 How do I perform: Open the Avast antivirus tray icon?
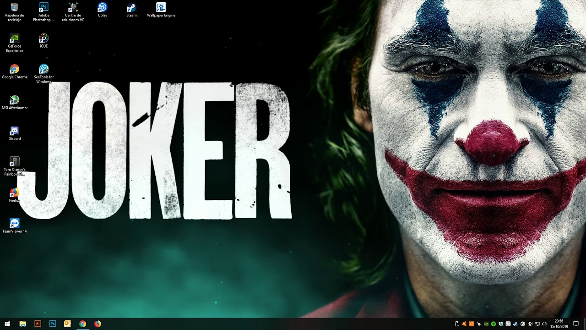(x=464, y=324)
